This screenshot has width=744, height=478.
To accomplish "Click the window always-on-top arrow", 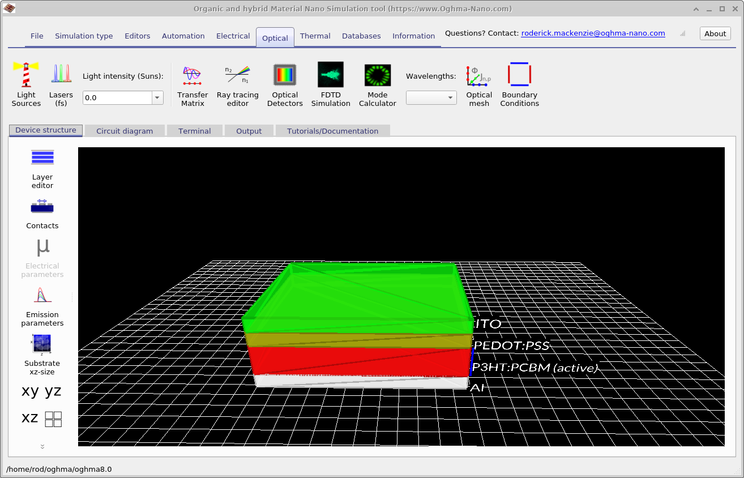I will [x=697, y=8].
